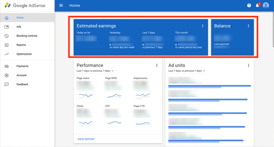
Task: Click the VIEW REPORT link
Action: tap(86, 139)
